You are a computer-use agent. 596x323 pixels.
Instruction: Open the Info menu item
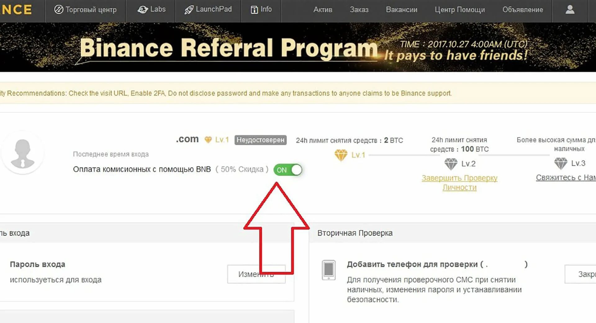pos(261,10)
